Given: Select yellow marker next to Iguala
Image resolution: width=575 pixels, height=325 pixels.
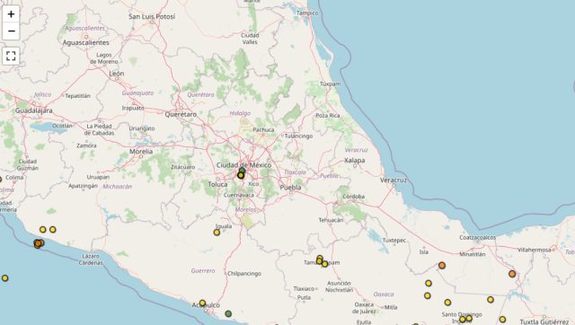Looking at the screenshot, I should (x=217, y=233).
